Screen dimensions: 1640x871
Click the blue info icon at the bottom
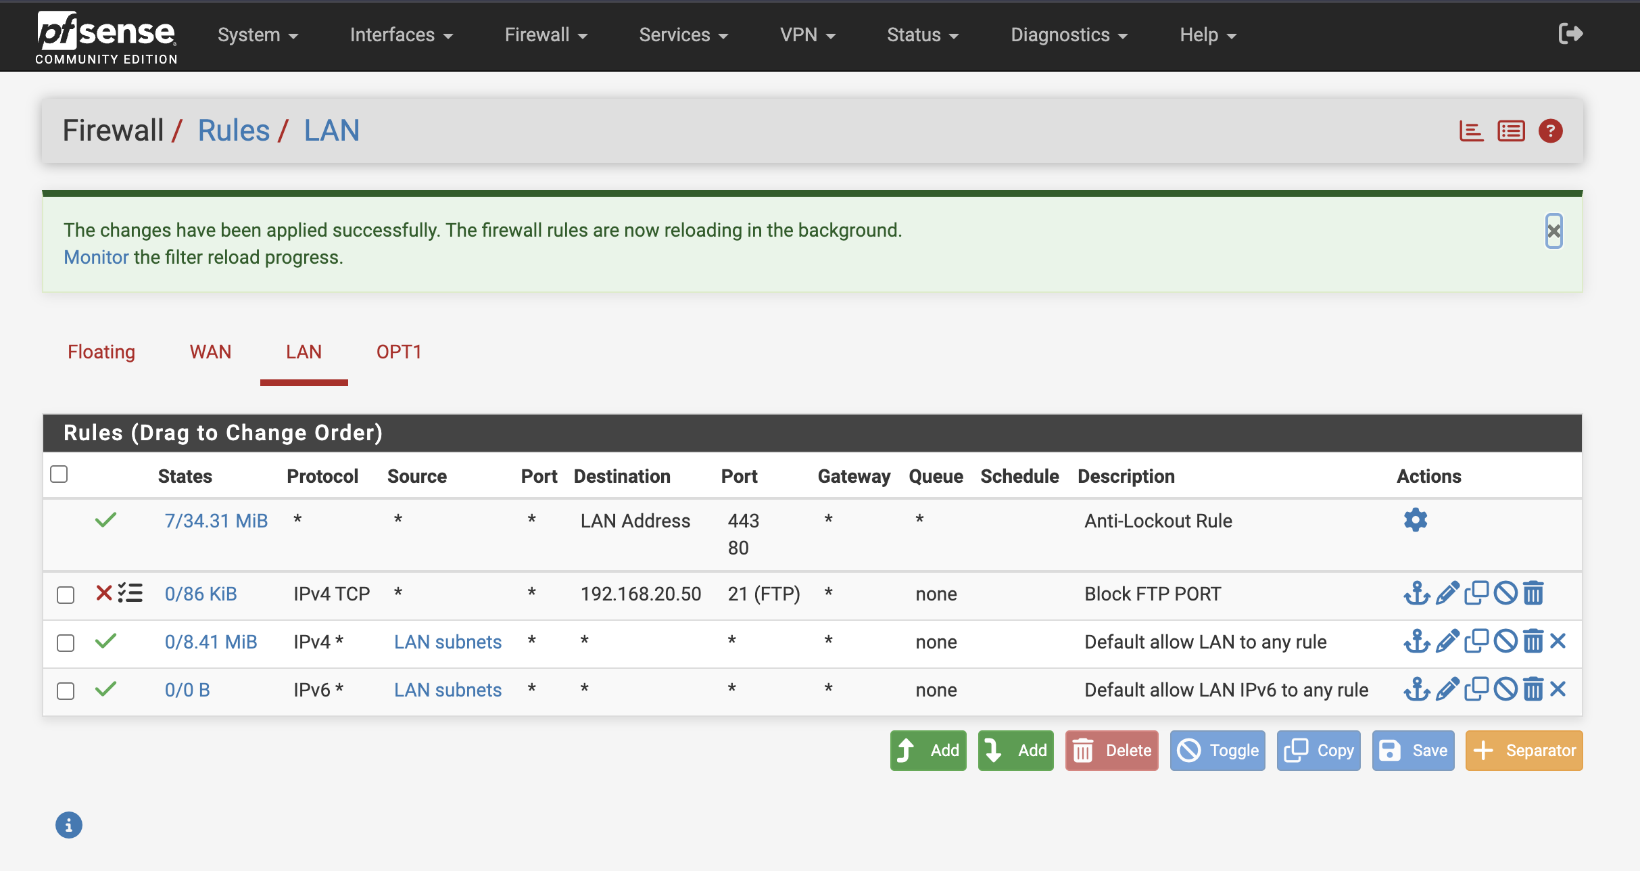click(x=69, y=825)
